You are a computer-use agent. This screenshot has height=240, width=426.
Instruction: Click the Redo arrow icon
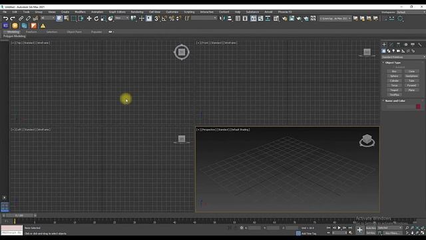coord(13,19)
